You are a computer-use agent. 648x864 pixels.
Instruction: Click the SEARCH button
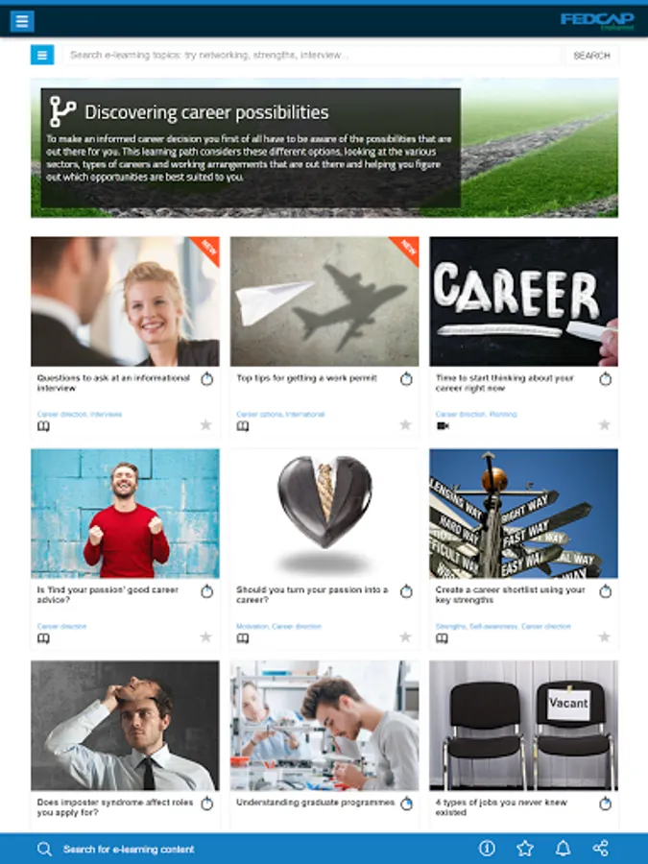591,56
